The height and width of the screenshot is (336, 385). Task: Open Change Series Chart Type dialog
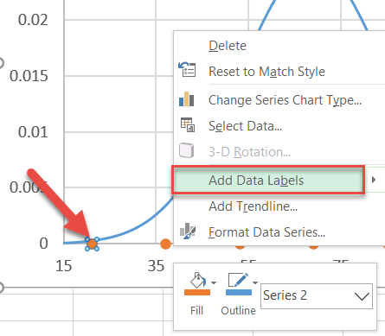pyautogui.click(x=285, y=100)
